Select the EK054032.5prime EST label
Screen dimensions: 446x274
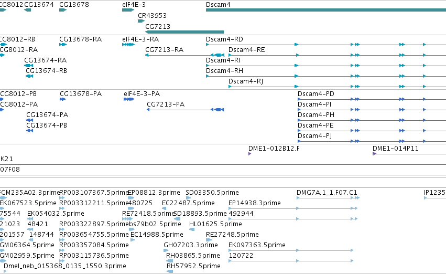(x=56, y=214)
